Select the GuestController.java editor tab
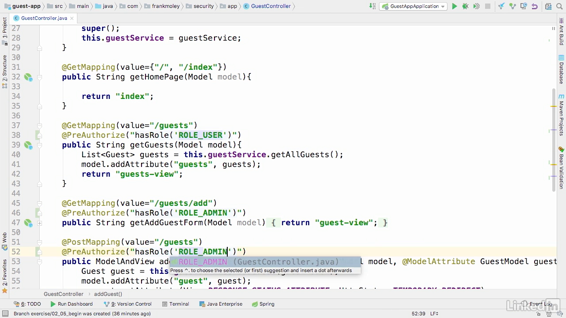 (43, 18)
